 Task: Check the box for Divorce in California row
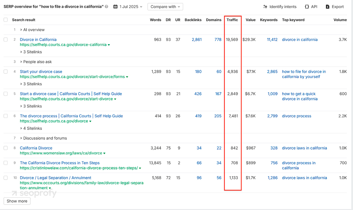(x=6, y=39)
